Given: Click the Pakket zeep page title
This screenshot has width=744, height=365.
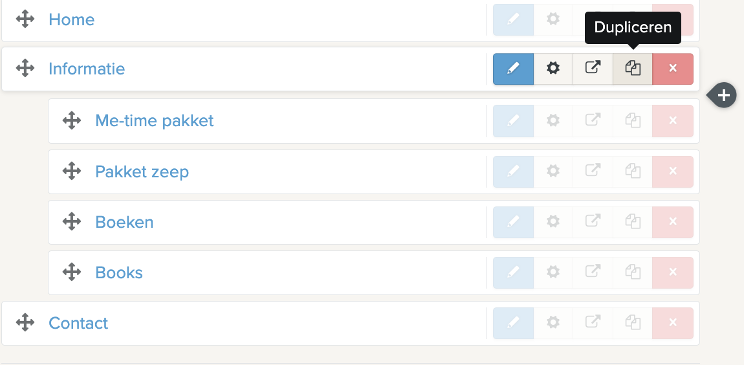Looking at the screenshot, I should 142,171.
